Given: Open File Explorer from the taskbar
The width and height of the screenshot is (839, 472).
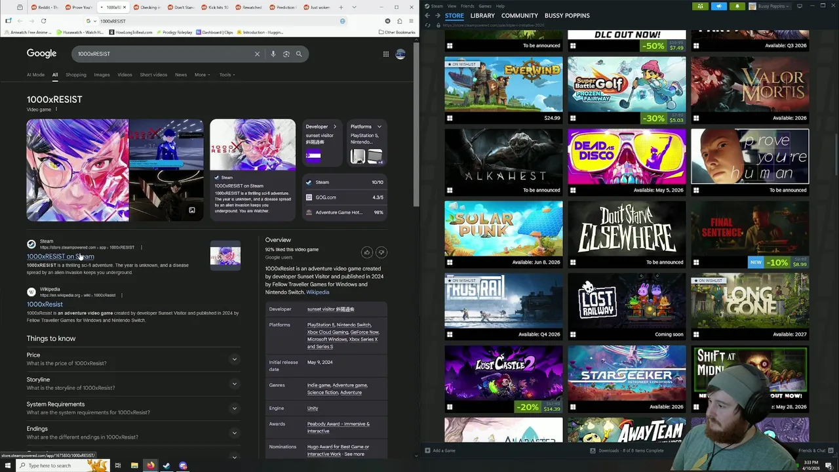Looking at the screenshot, I should click(x=134, y=465).
